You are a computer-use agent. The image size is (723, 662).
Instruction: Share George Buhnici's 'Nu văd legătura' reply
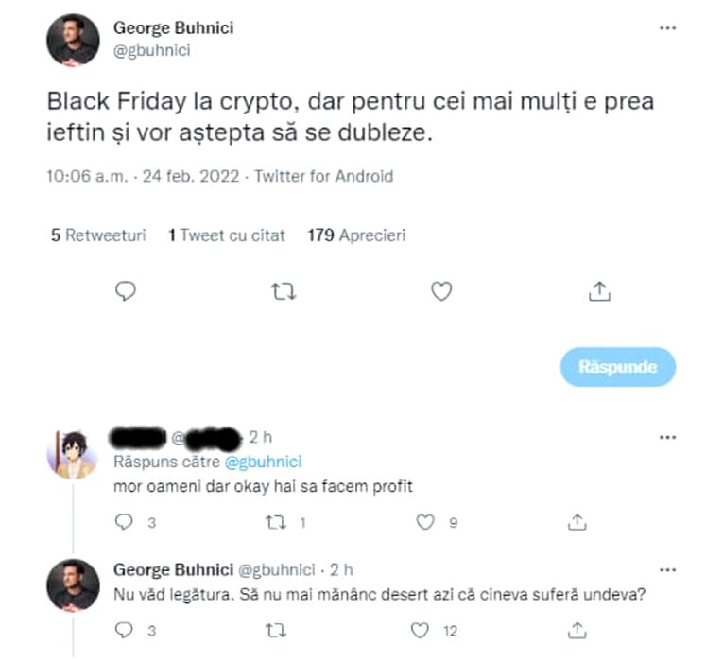point(577,630)
